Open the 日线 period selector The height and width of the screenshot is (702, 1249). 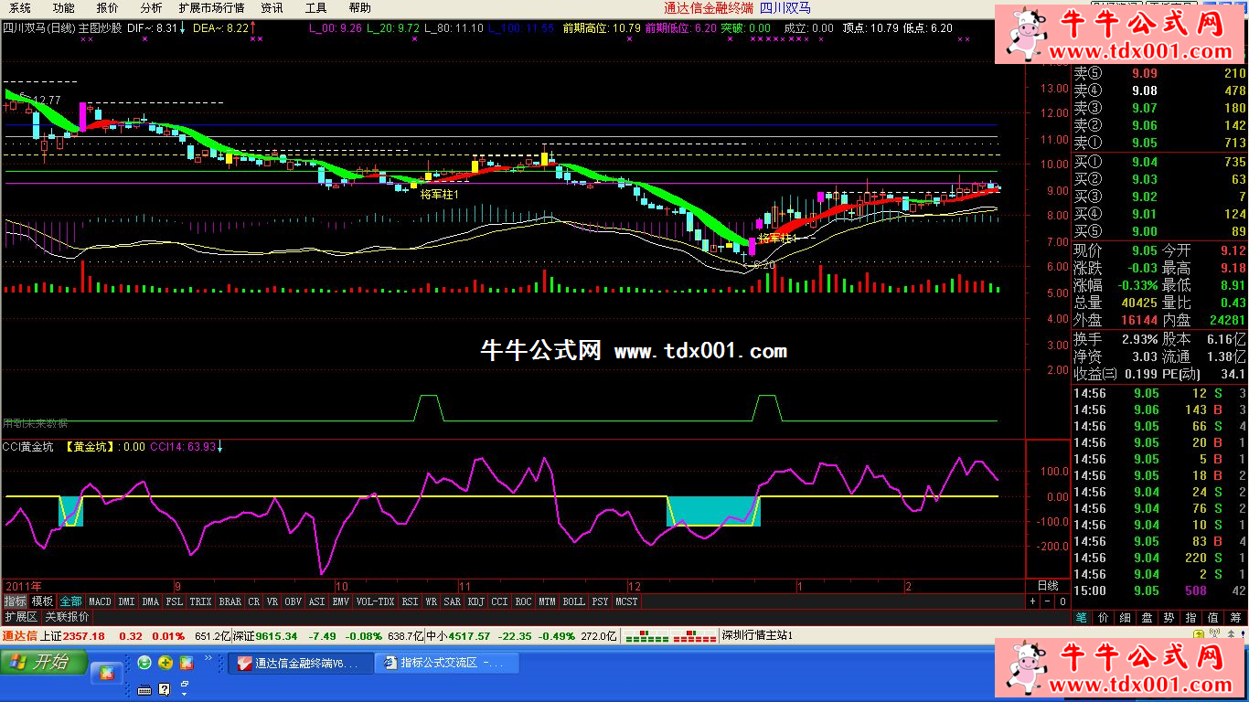point(1048,585)
